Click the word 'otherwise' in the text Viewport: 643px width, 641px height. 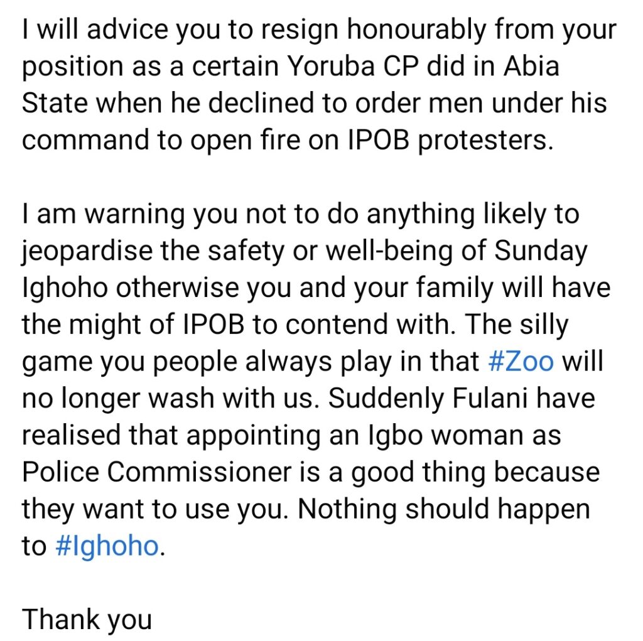(x=177, y=288)
